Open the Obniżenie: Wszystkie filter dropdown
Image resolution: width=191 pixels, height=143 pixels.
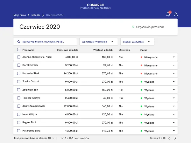[x=99, y=42]
